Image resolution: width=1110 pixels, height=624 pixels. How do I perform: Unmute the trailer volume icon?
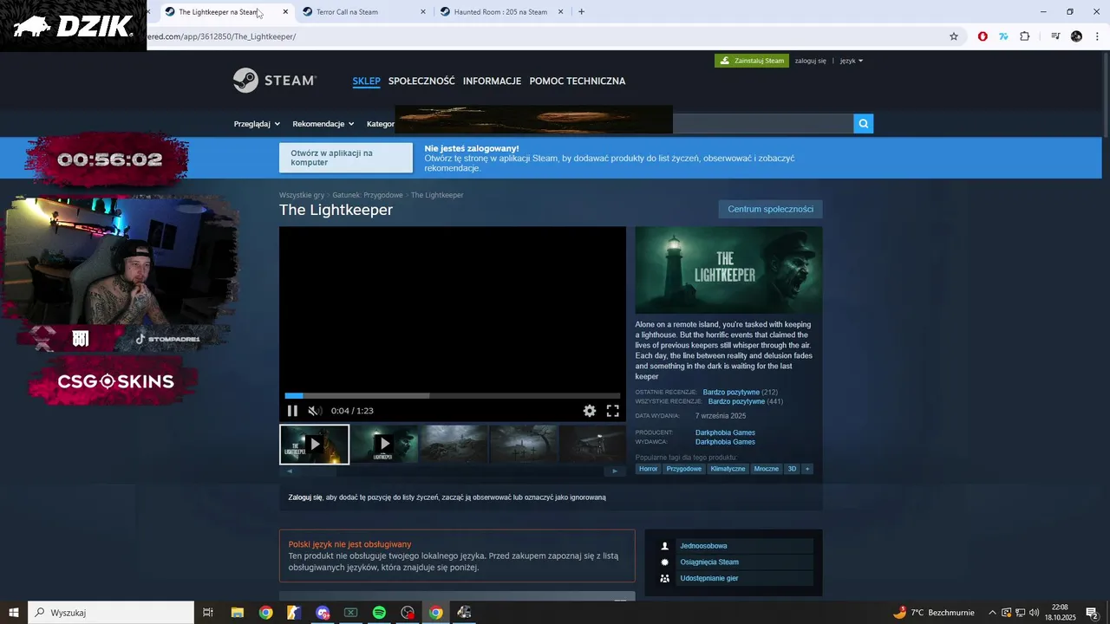pyautogui.click(x=315, y=411)
